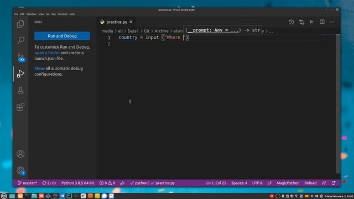
Task: Open the Search view in activity bar
Action: [20, 40]
